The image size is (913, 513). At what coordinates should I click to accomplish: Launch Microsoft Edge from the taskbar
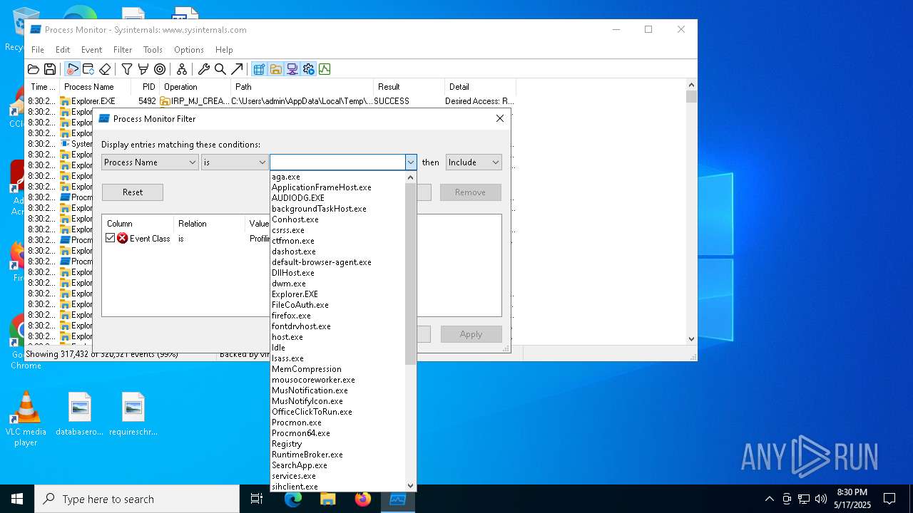293,499
